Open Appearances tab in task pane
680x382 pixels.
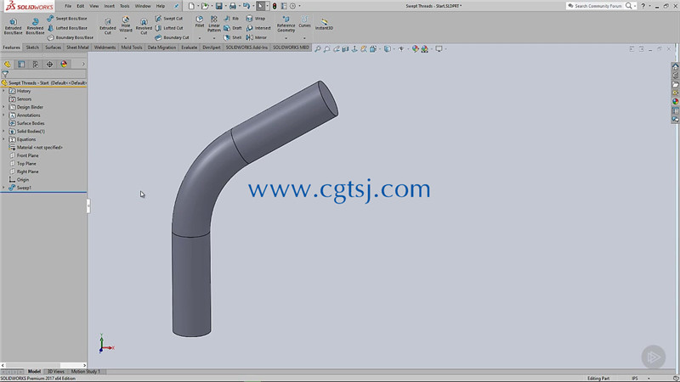[675, 101]
